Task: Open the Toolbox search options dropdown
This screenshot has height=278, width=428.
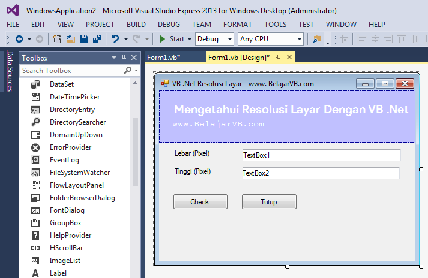Action: pyautogui.click(x=136, y=70)
